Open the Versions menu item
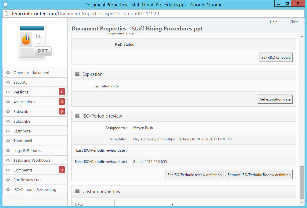Image resolution: width=307 pixels, height=208 pixels. 35,92
